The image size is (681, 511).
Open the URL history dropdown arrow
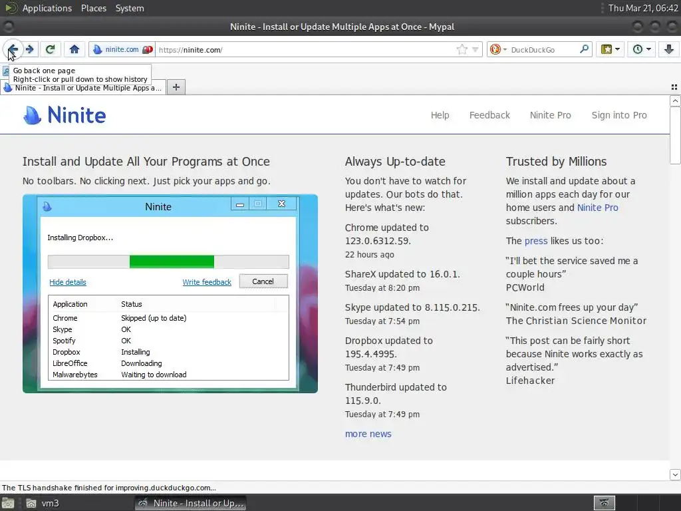click(475, 49)
